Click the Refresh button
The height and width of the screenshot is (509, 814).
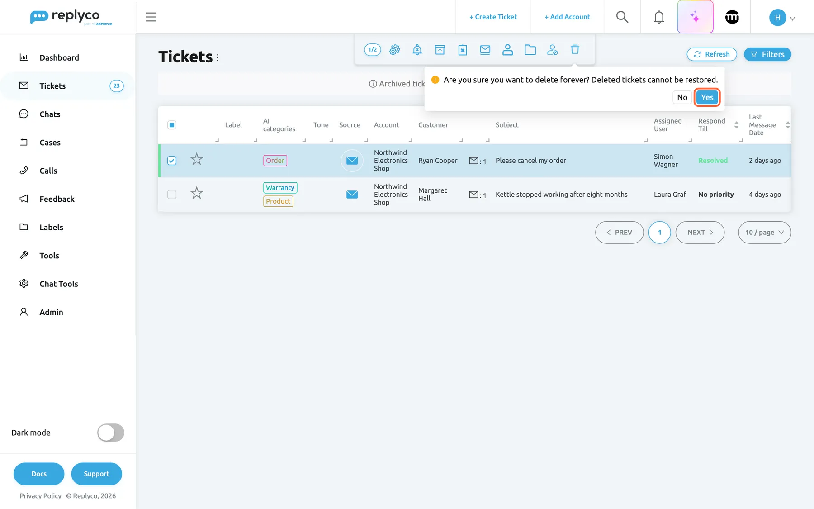(712, 54)
